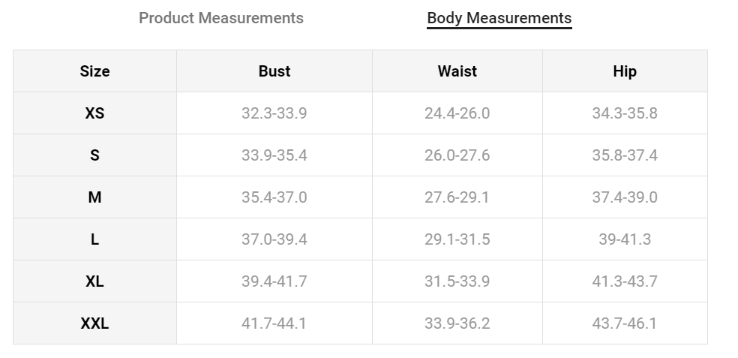Select the XXL size row label
Image resolution: width=738 pixels, height=358 pixels.
(x=94, y=323)
